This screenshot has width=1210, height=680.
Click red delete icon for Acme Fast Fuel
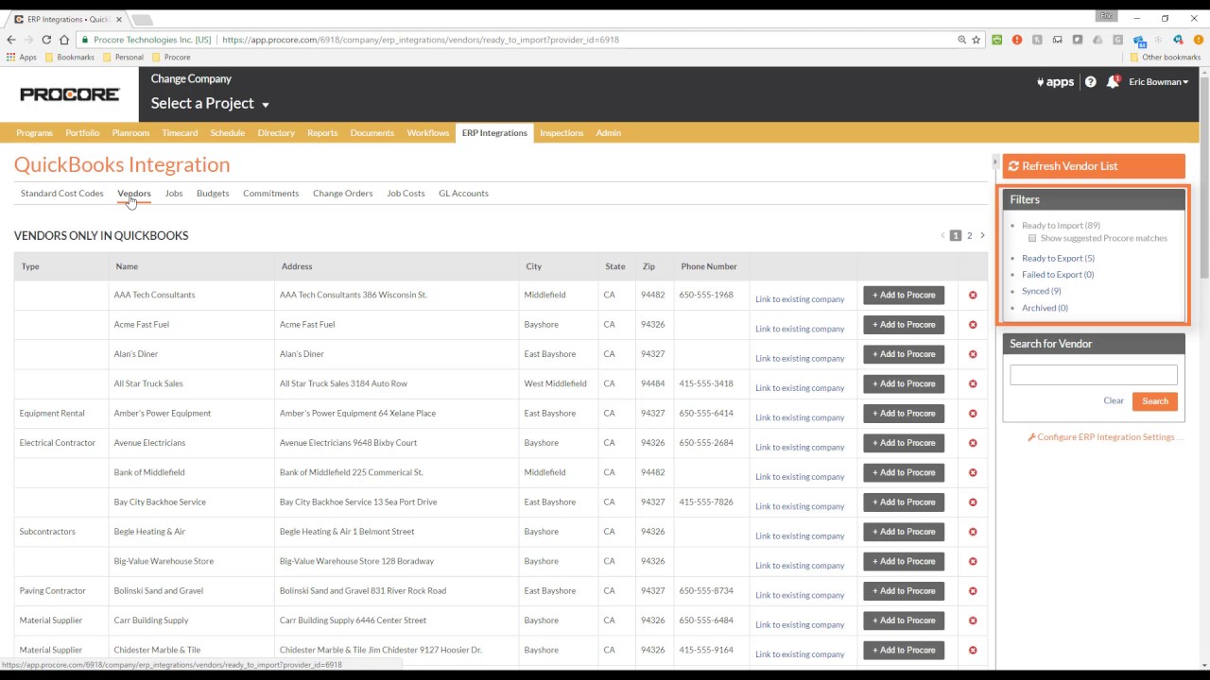pos(973,325)
